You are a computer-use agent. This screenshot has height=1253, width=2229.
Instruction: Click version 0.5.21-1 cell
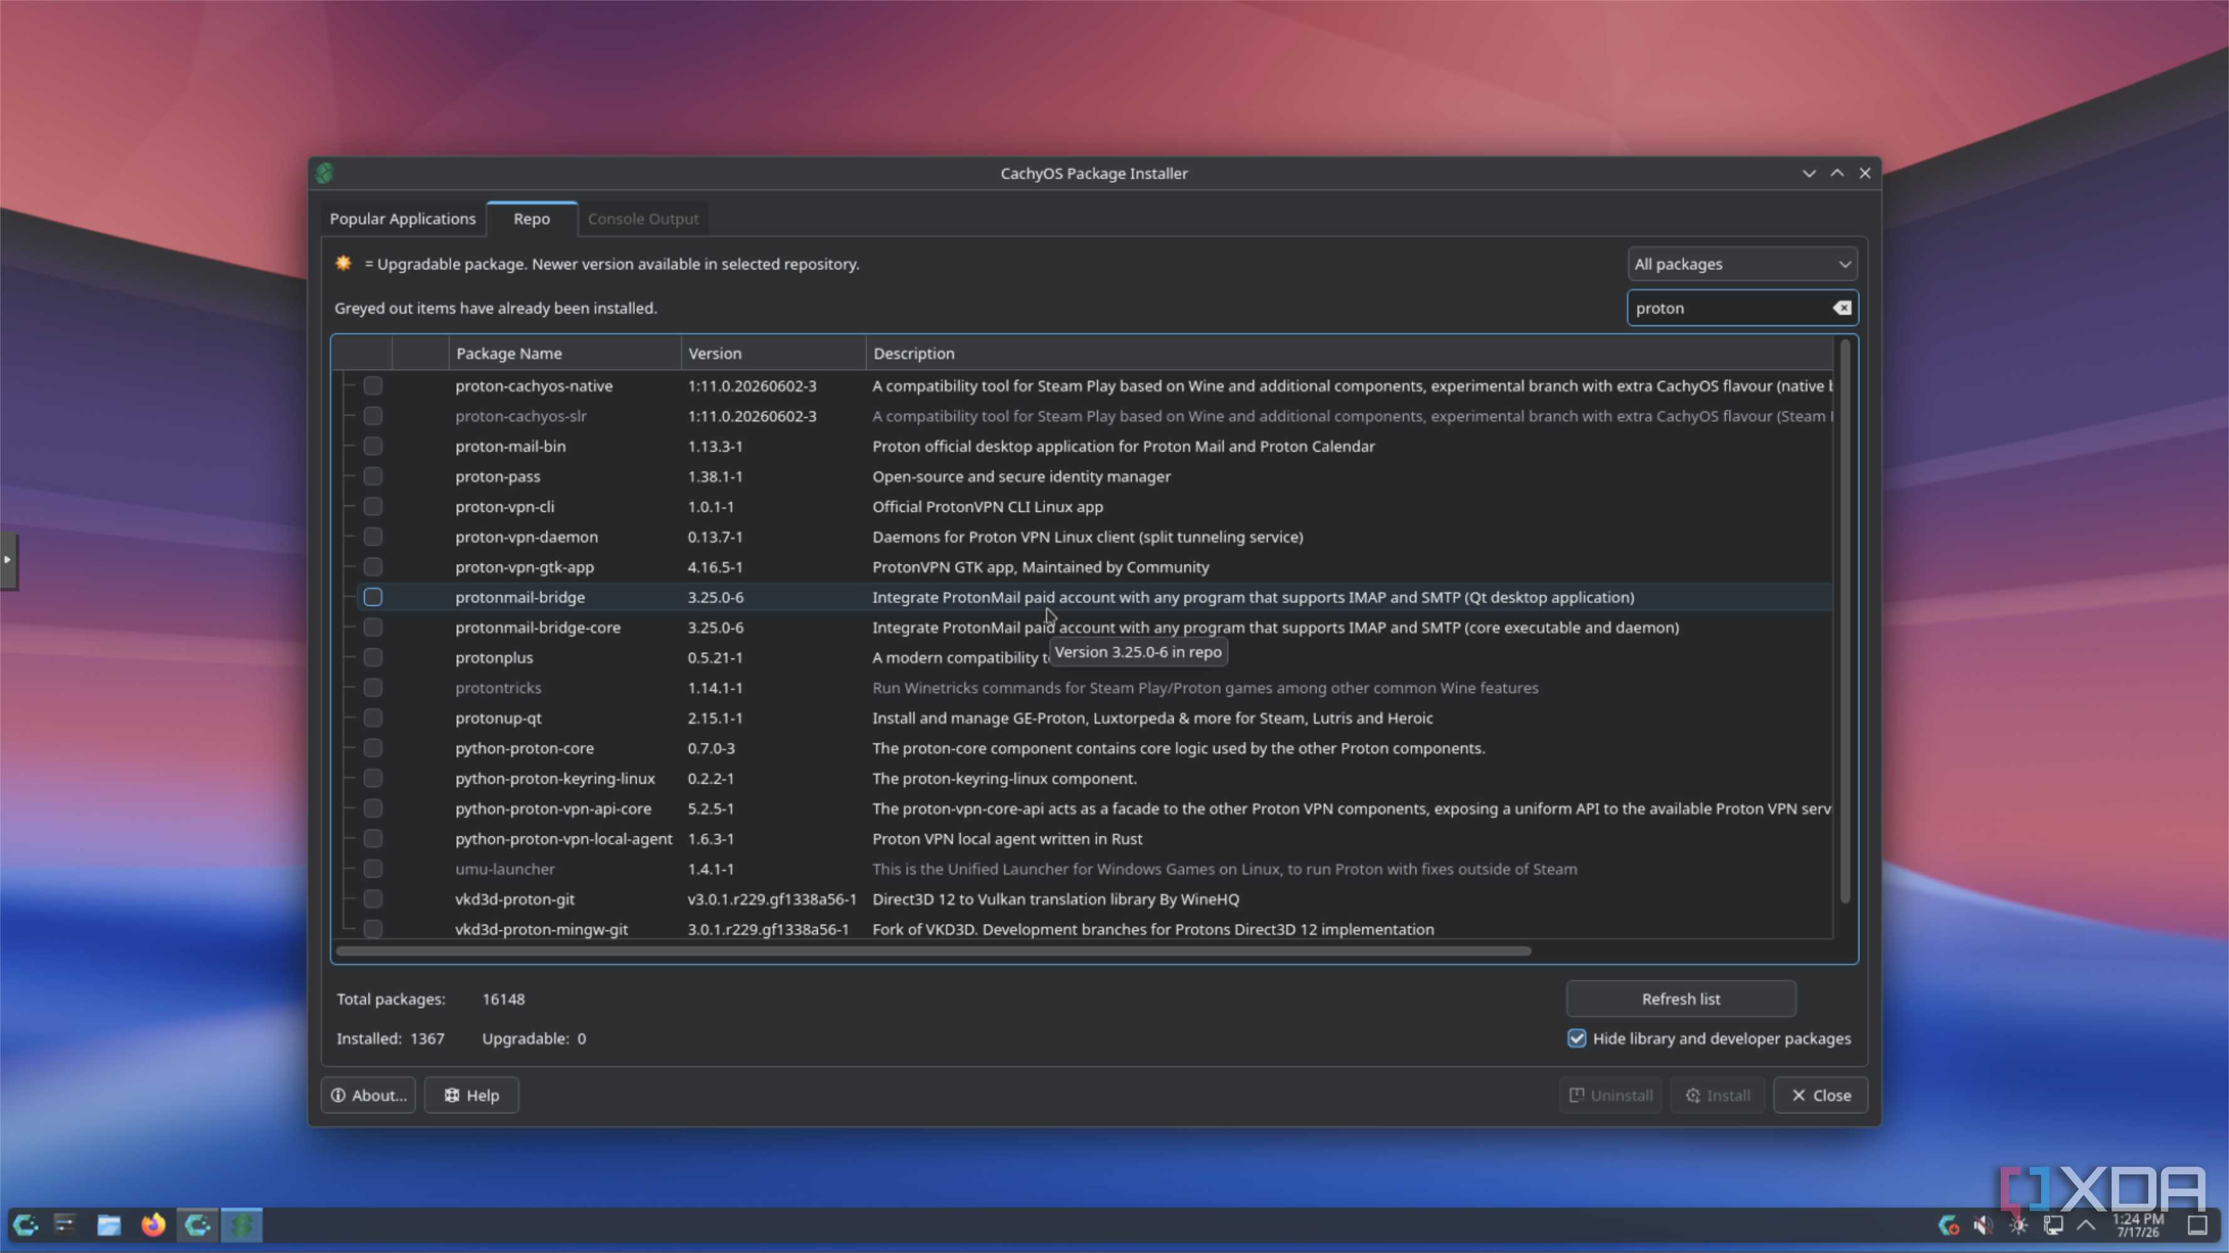(x=715, y=658)
